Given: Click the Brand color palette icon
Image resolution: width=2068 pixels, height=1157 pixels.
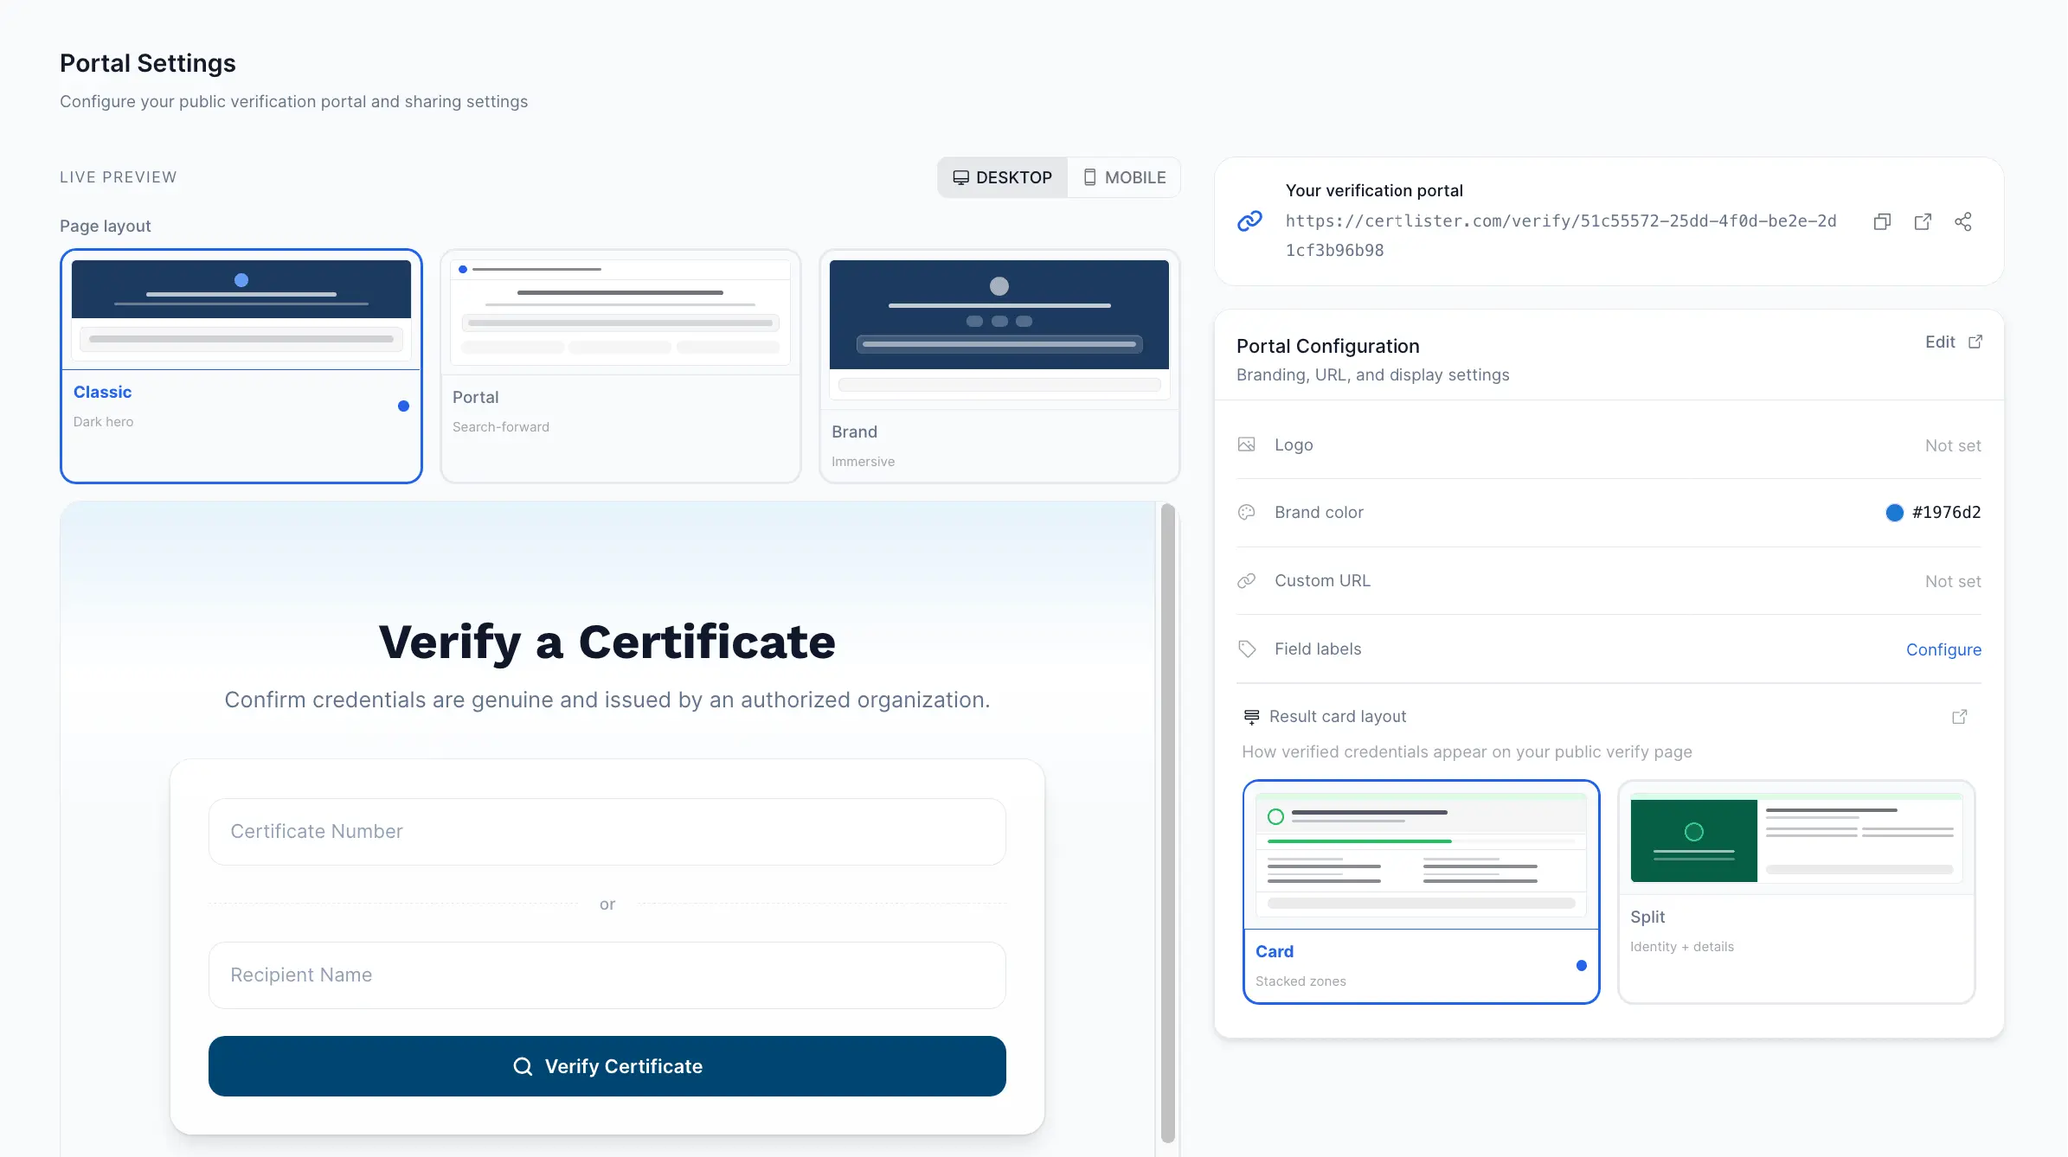Looking at the screenshot, I should (x=1247, y=512).
